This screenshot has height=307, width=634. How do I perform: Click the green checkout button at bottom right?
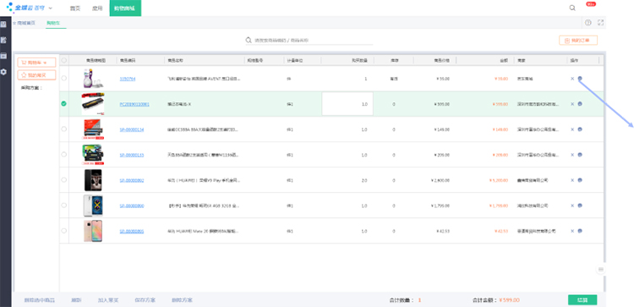(582, 300)
